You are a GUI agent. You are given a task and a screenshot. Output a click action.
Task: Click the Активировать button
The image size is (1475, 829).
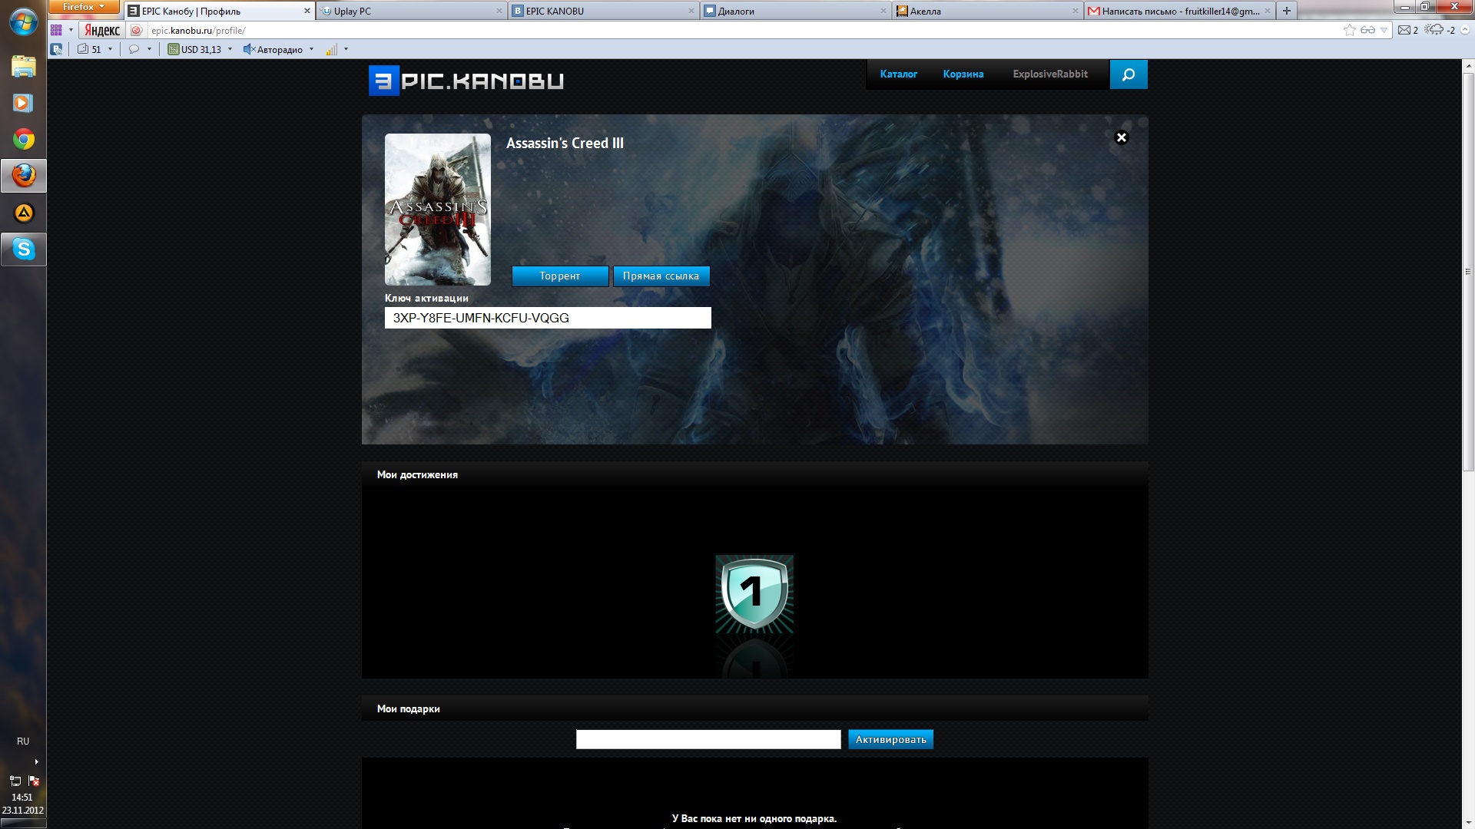click(890, 740)
